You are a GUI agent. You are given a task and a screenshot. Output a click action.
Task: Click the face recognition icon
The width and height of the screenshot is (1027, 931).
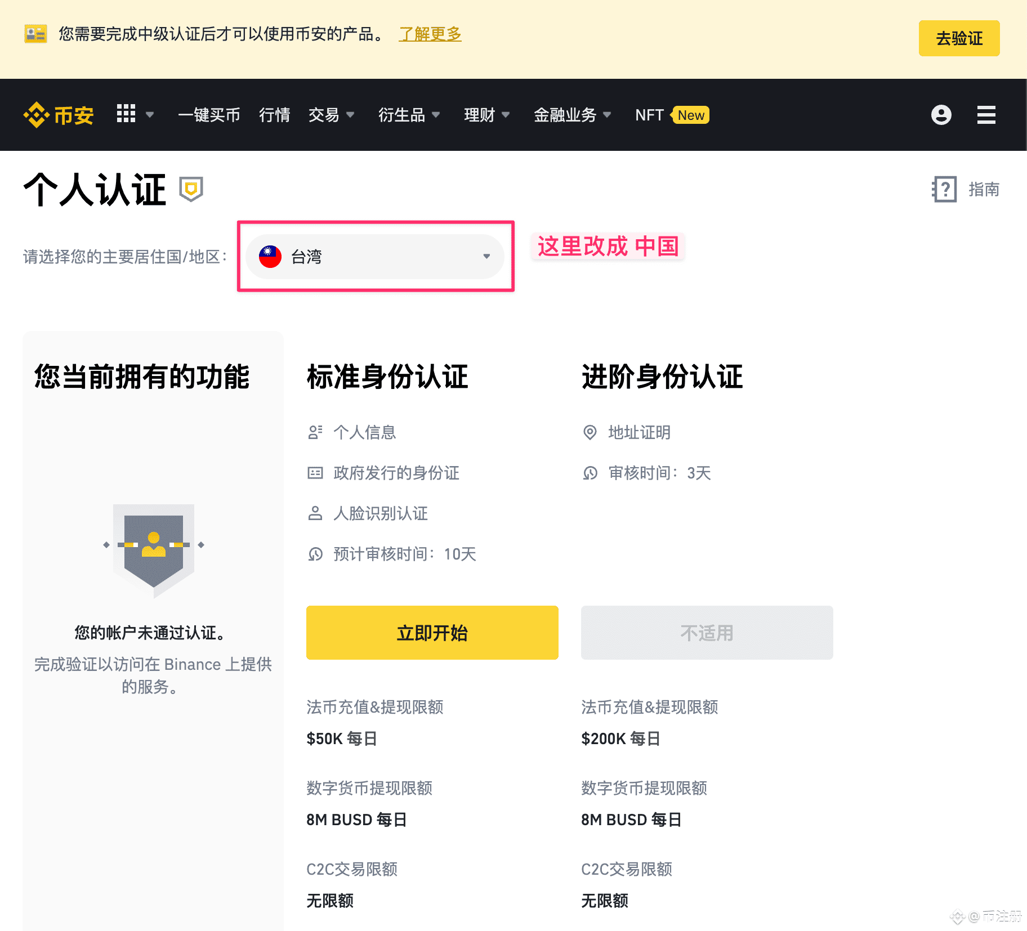[x=316, y=513]
